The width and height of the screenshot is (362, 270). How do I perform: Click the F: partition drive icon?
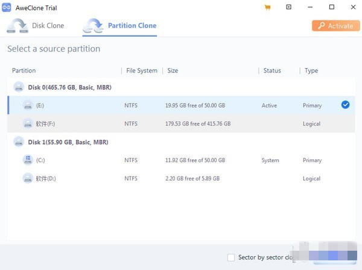[28, 124]
